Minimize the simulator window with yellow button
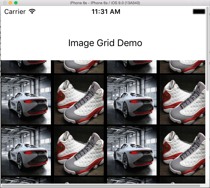Screen dimensions: 210x188 pos(10,3)
